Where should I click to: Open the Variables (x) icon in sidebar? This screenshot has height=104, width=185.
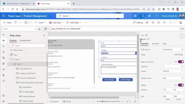pos(3,69)
